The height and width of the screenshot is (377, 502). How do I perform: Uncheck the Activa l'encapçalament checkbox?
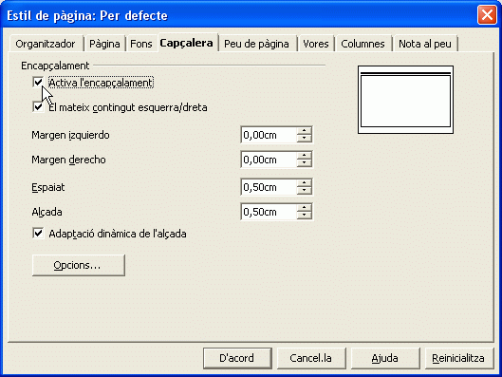(x=38, y=83)
